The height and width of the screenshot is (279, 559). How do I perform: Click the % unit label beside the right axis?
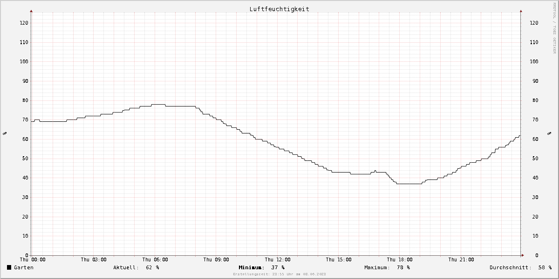tap(549, 133)
